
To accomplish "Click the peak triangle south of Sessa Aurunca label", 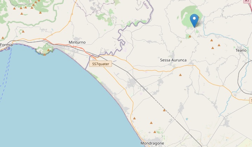I will (x=180, y=75).
